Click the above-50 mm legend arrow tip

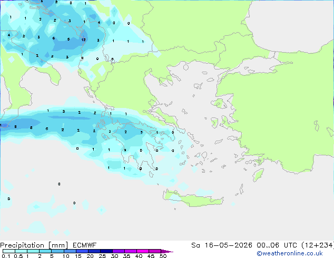(x=167, y=251)
